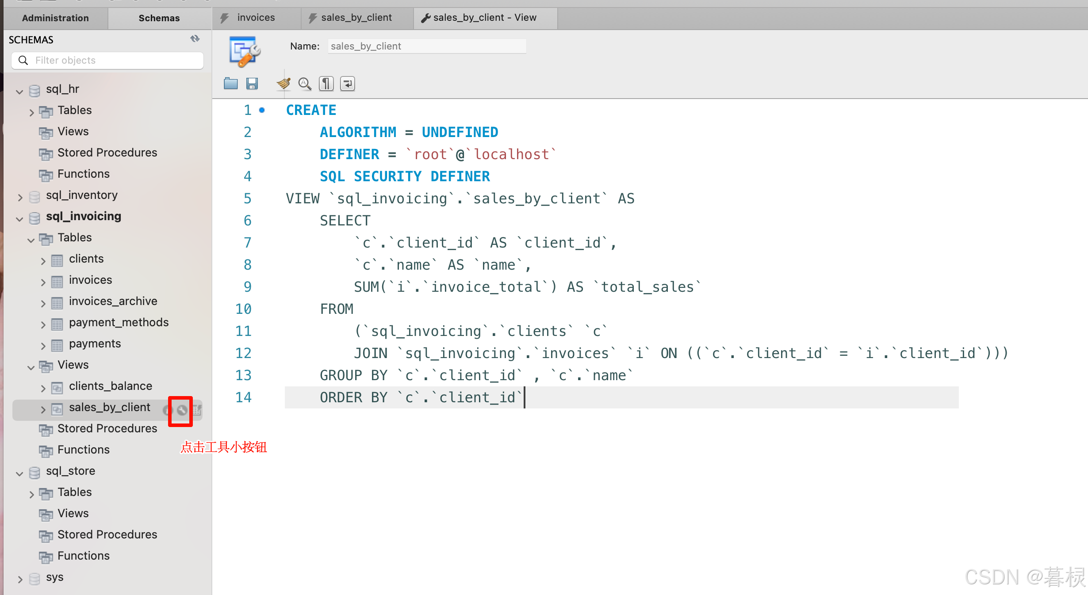1088x595 pixels.
Task: Refresh schemas with the arrows icon
Action: (195, 39)
